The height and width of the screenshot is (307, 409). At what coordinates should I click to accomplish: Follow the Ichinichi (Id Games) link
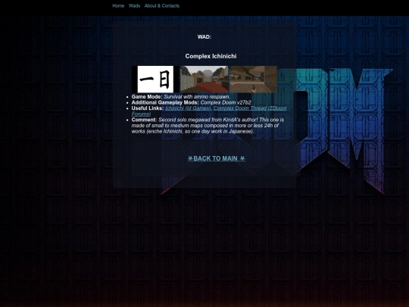pos(188,108)
